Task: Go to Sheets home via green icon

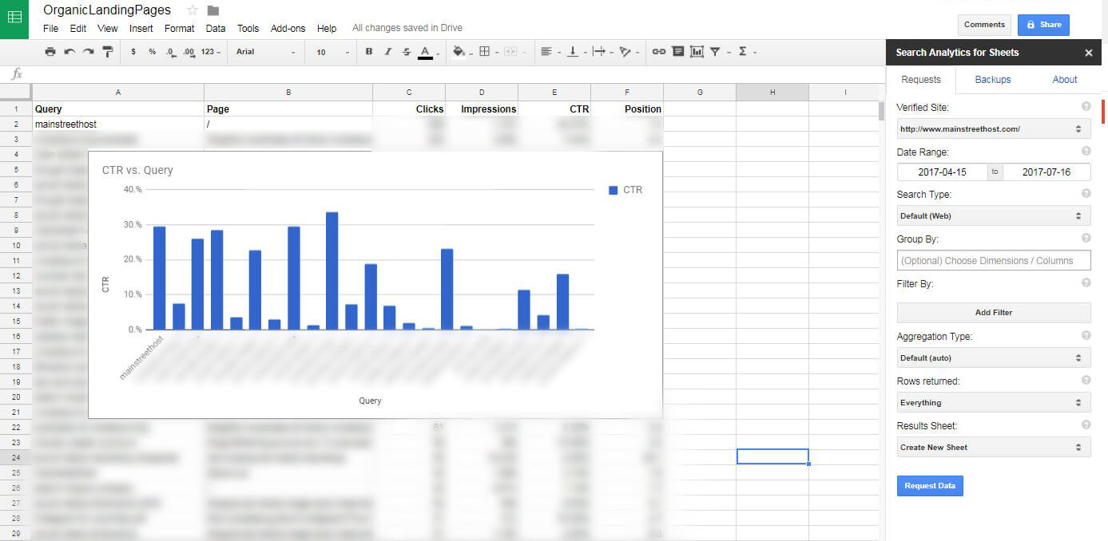Action: [x=14, y=18]
